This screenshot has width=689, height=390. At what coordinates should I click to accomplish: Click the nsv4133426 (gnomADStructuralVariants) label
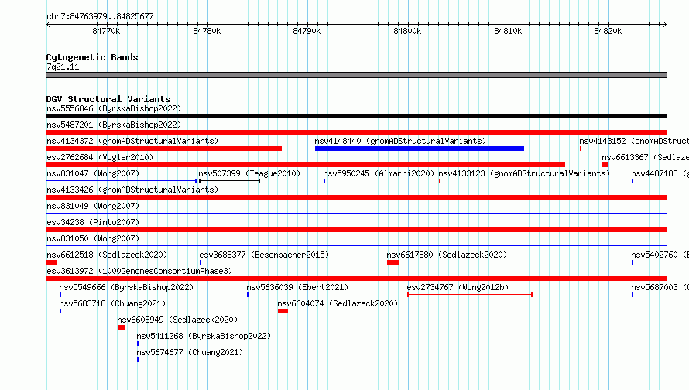click(x=132, y=190)
